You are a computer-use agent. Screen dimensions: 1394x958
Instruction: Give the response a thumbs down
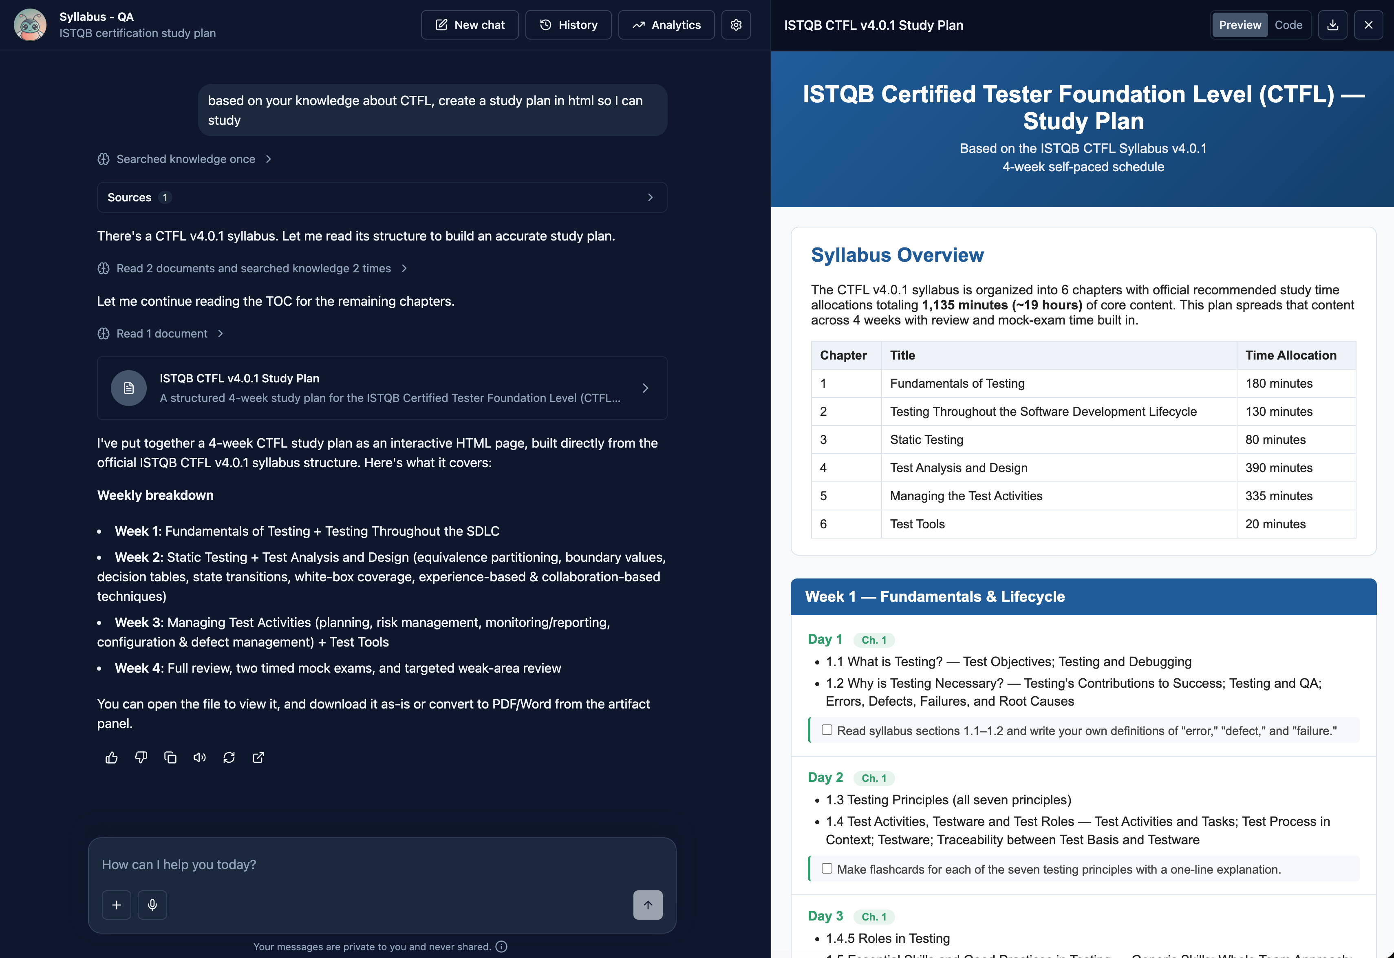[x=141, y=757]
